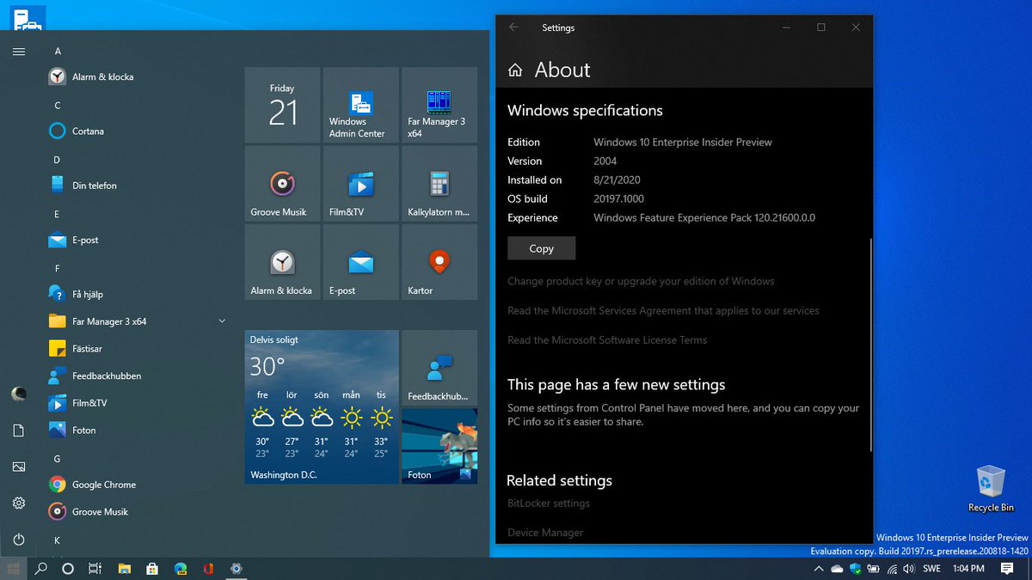Screen dimensions: 1032x580
Task: Open Microsoft Store from taskbar
Action: pos(152,568)
